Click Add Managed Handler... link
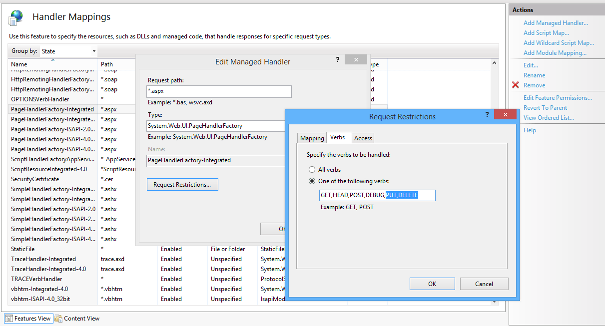The image size is (605, 326). click(x=556, y=23)
